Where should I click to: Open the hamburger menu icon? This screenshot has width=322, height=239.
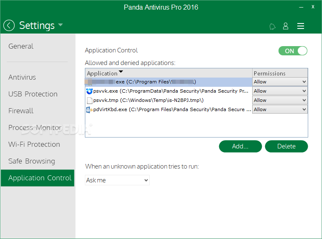pos(300,26)
